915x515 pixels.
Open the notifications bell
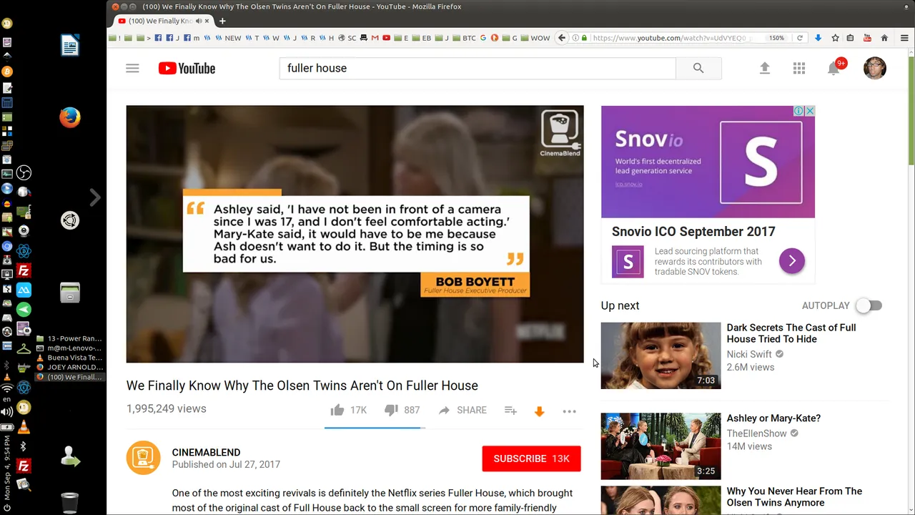click(834, 68)
